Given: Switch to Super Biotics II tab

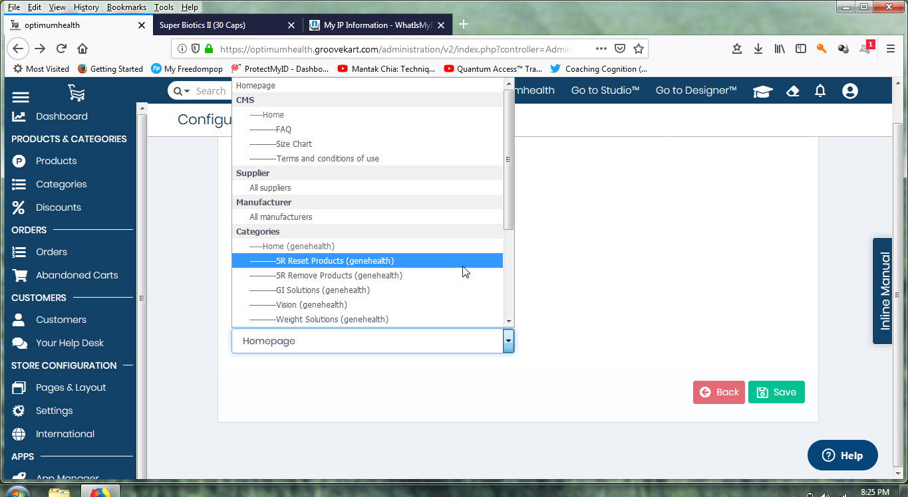Looking at the screenshot, I should click(x=227, y=25).
